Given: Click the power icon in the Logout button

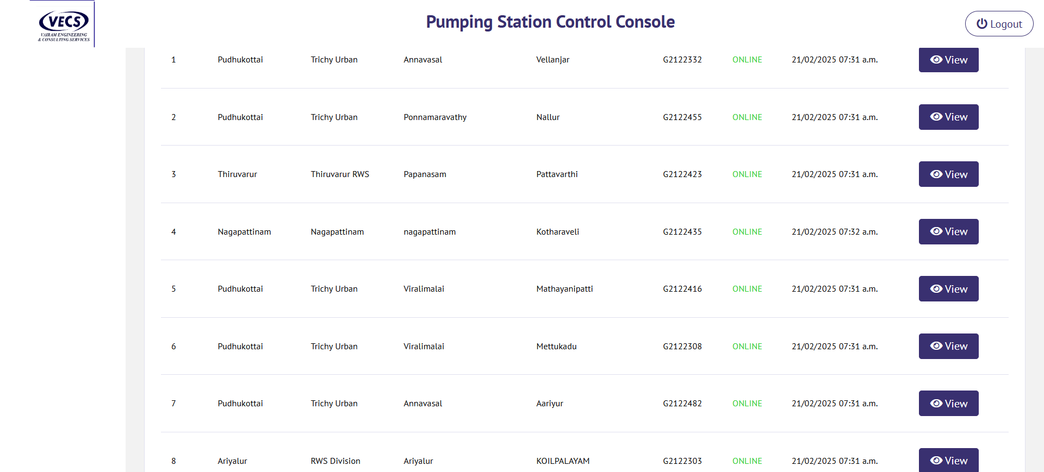Looking at the screenshot, I should (981, 24).
